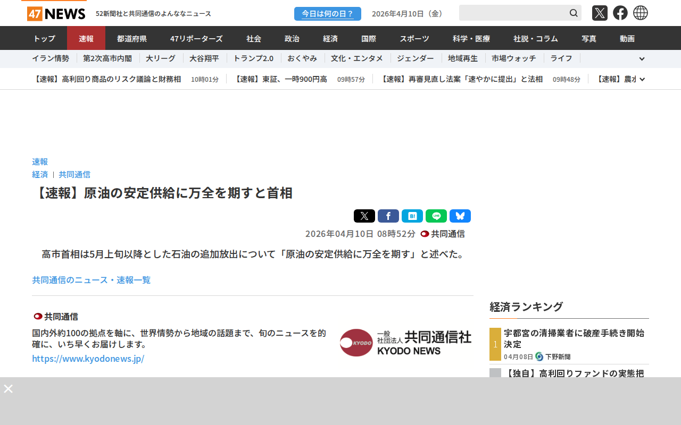Click the 経済 breadcrumb category link
The width and height of the screenshot is (681, 425).
[40, 174]
